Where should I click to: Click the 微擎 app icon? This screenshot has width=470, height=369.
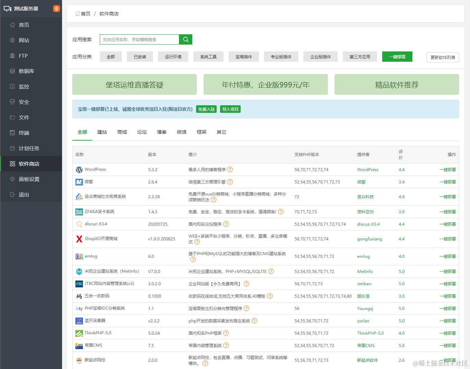pyautogui.click(x=79, y=182)
